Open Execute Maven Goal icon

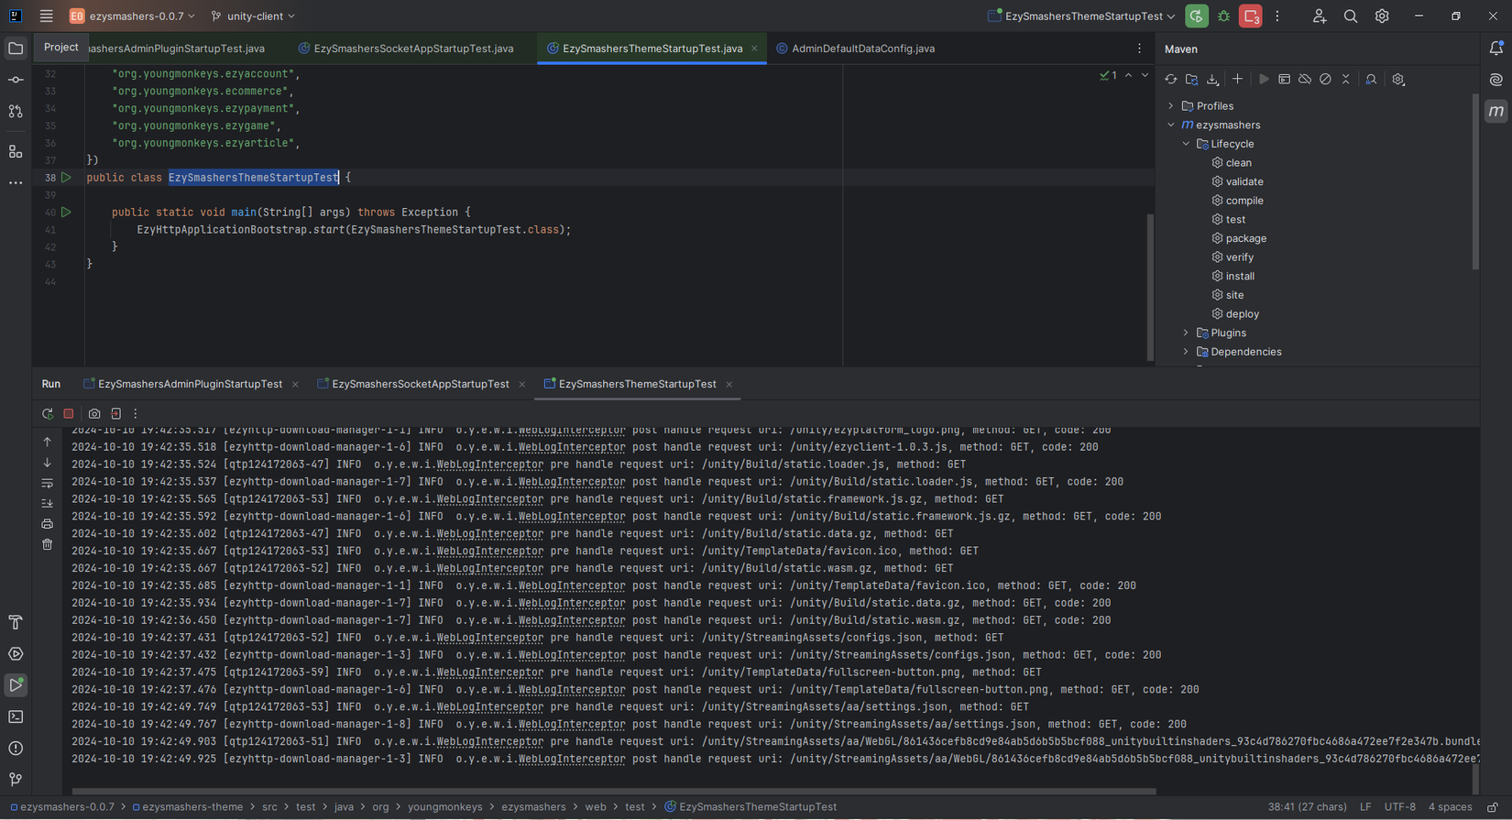1284,80
